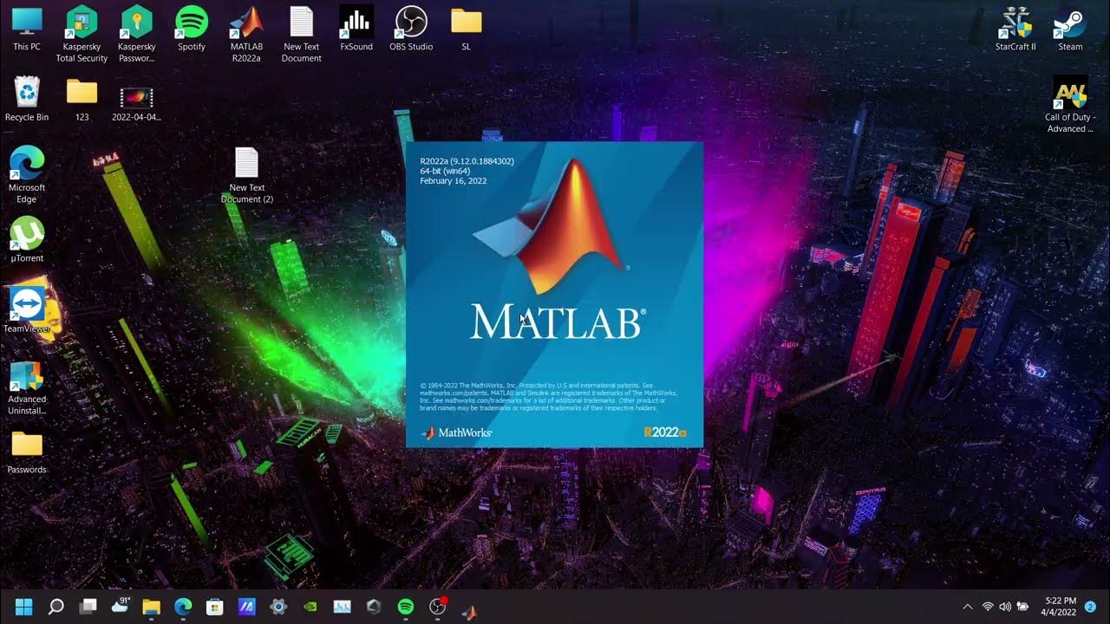Open Spotify from the taskbar
The width and height of the screenshot is (1110, 624).
pyautogui.click(x=405, y=607)
